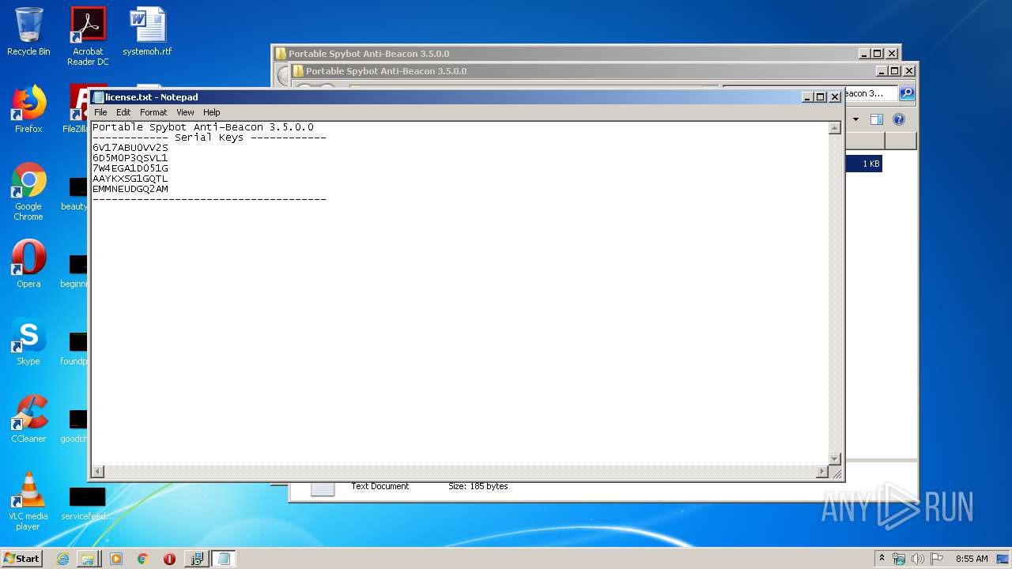Open Notepad's Format menu
Screen dimensions: 1012x569
coord(153,112)
